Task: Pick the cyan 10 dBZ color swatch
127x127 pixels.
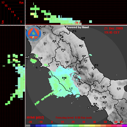Action: pos(60,125)
